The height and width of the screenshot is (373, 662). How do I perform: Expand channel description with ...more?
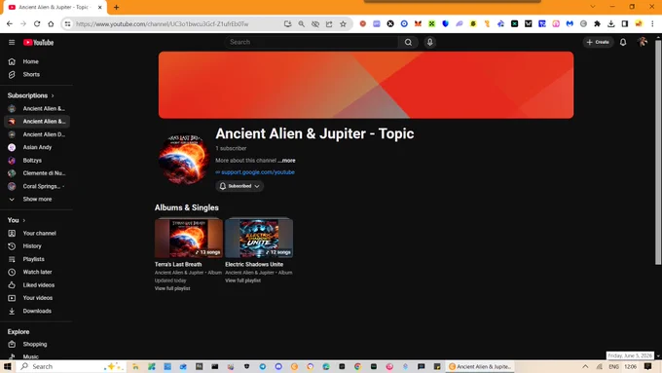tap(286, 161)
